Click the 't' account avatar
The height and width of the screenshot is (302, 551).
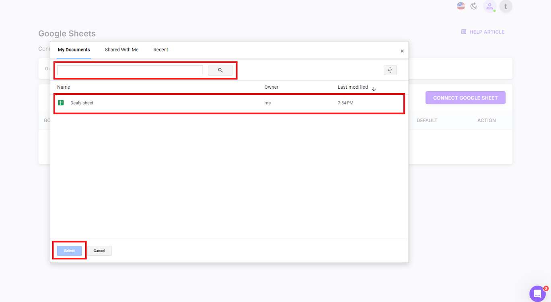506,6
